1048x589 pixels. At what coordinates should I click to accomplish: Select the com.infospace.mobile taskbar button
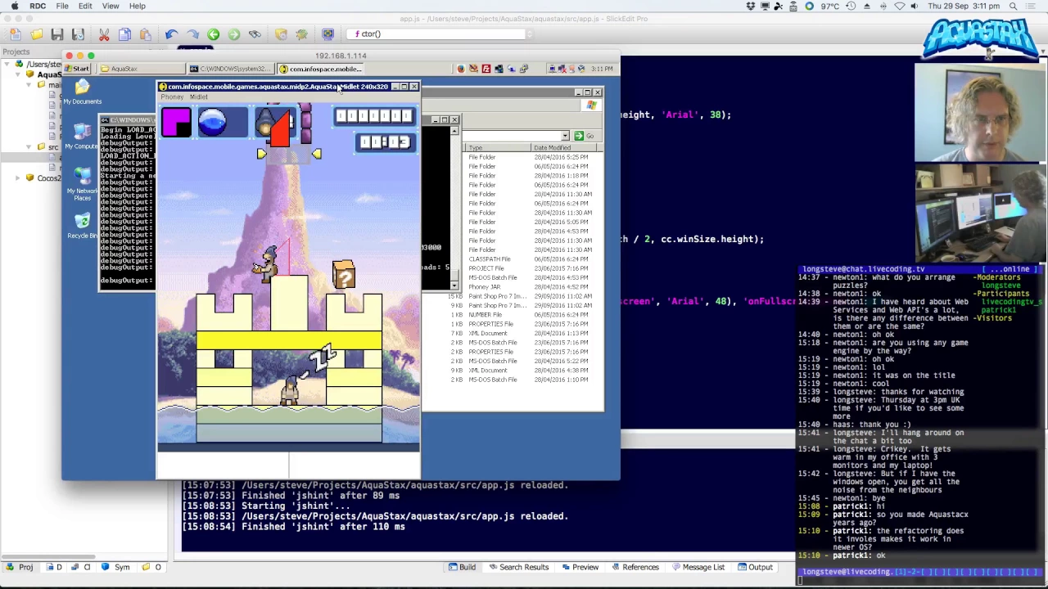(x=320, y=69)
